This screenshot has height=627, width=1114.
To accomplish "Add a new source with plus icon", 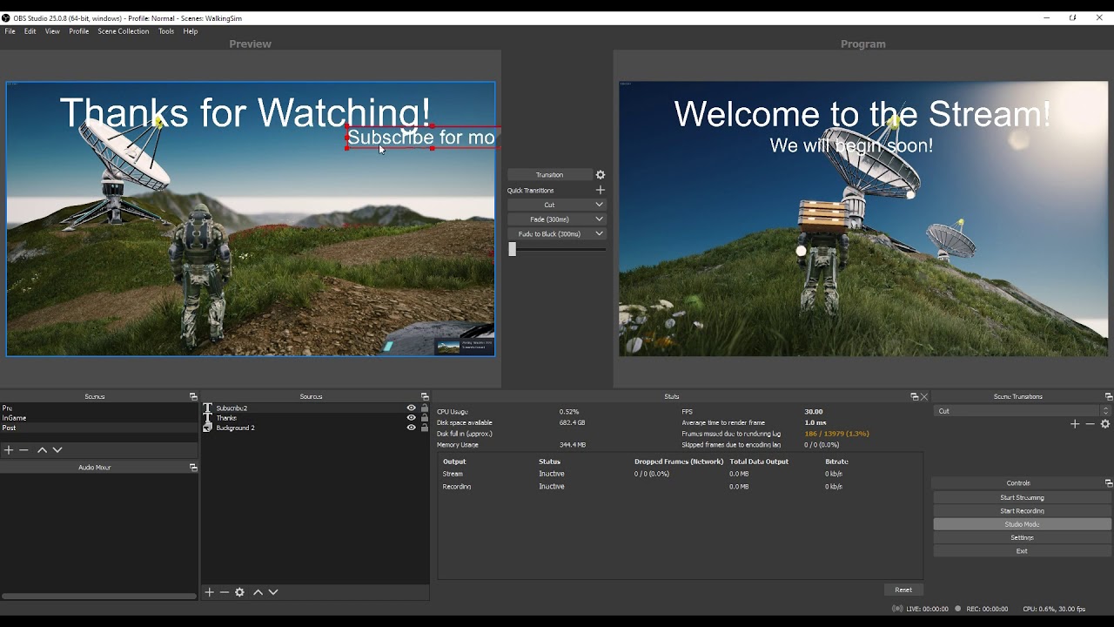I will coord(209,592).
